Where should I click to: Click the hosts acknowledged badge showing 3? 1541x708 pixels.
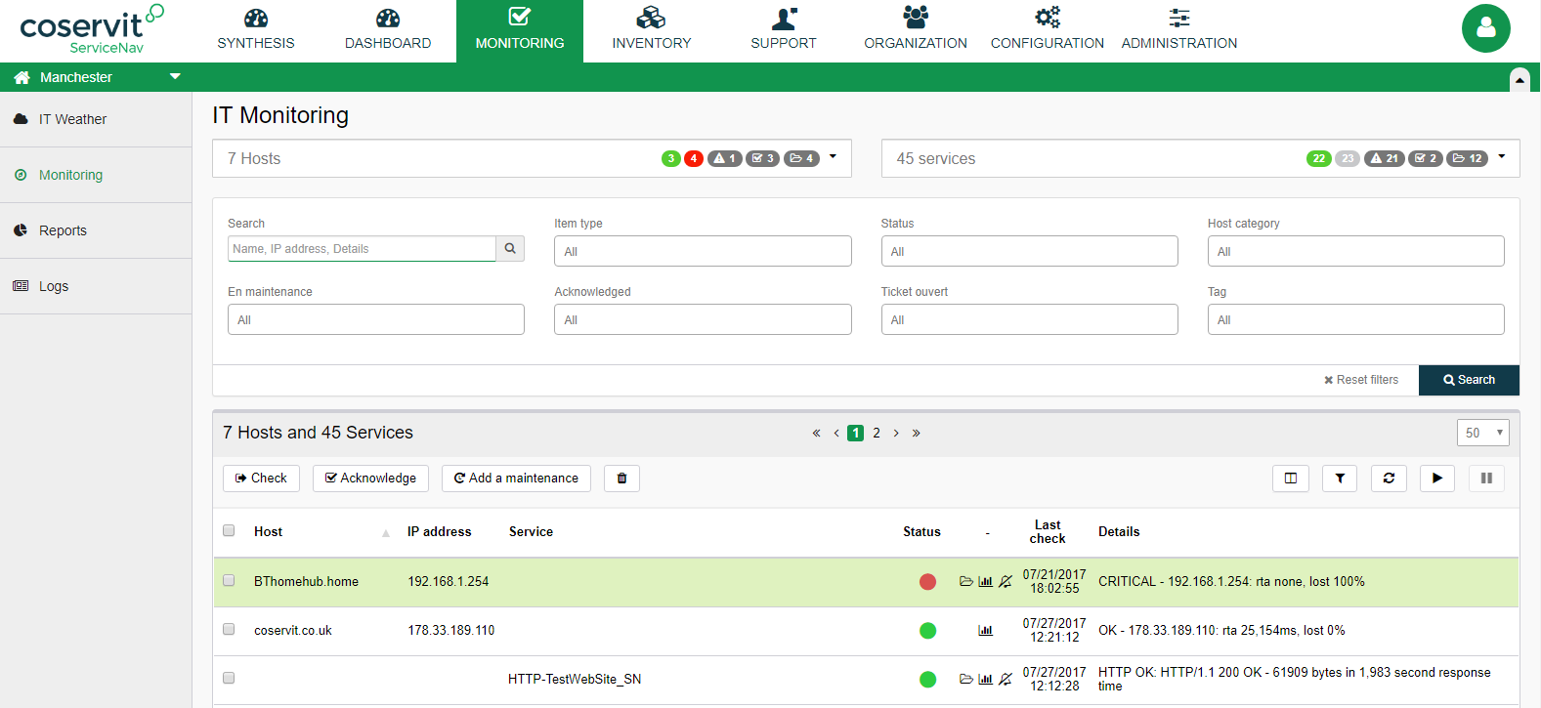coord(763,158)
